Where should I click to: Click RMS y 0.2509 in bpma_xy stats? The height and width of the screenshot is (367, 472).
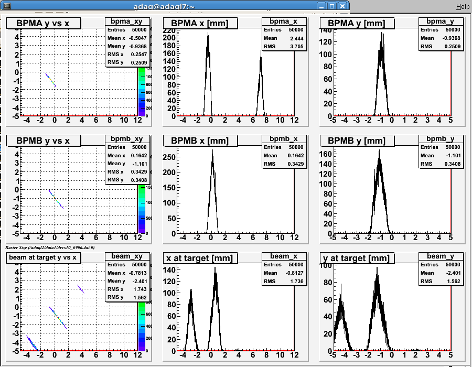pos(127,62)
